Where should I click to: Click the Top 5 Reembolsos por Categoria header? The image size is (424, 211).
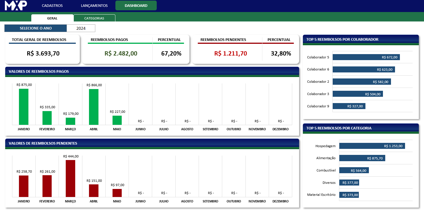pyautogui.click(x=361, y=128)
